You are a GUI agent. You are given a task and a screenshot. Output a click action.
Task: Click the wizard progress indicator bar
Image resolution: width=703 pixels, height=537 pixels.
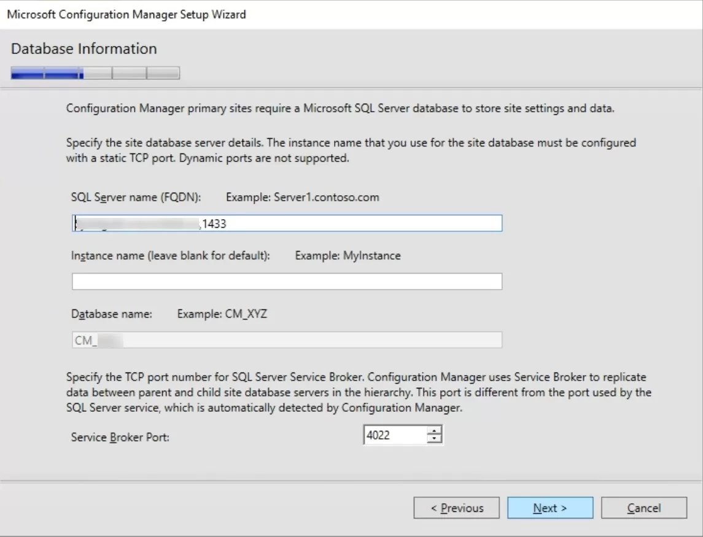pos(95,74)
